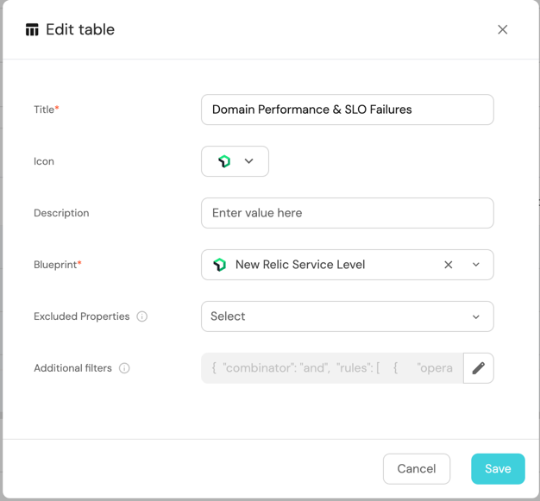Close the Edit table dialog
540x501 pixels.
(x=502, y=29)
